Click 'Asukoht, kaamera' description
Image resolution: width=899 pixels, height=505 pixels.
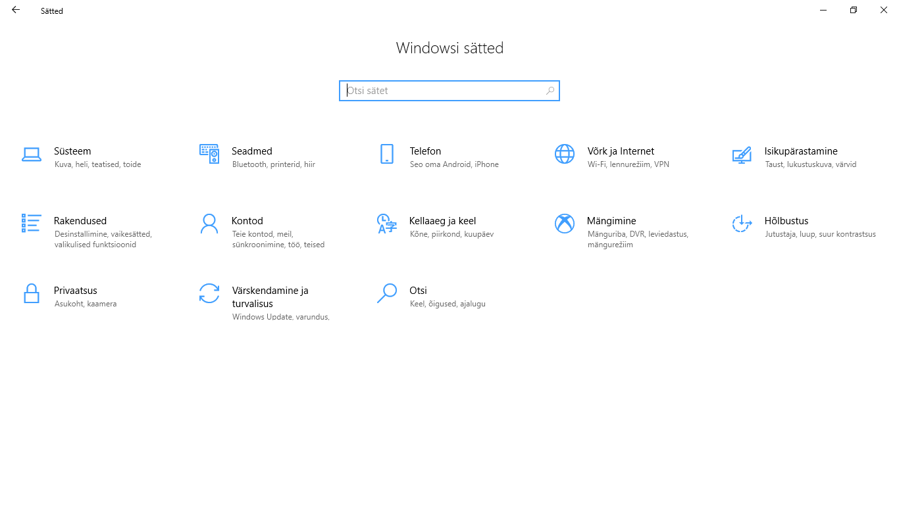tap(86, 304)
